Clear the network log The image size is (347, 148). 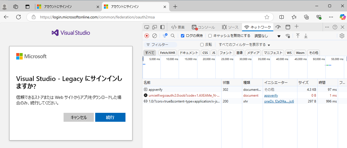coord(155,36)
